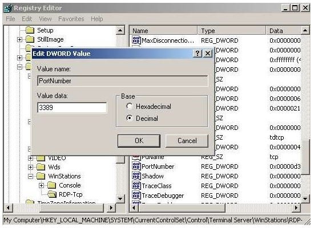The width and height of the screenshot is (314, 228).
Task: Click the TraceDebugger DWORD value icon
Action: pyautogui.click(x=136, y=195)
